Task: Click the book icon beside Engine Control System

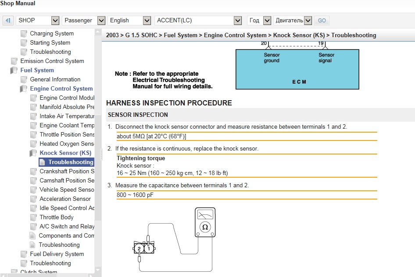Action: click(24, 89)
